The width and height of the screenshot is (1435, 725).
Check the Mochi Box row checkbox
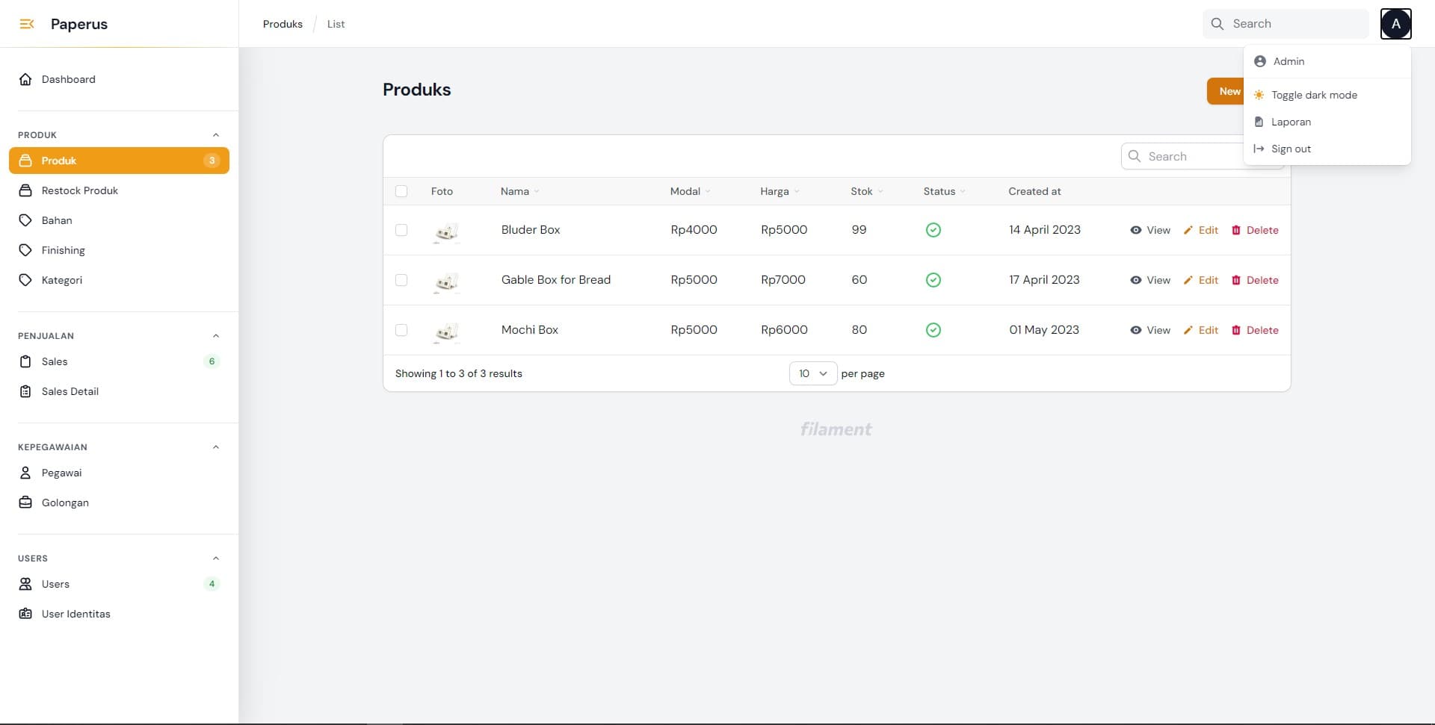pyautogui.click(x=401, y=330)
